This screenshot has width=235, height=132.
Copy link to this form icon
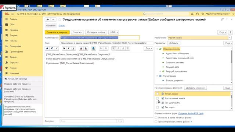pyautogui.click(x=222, y=19)
